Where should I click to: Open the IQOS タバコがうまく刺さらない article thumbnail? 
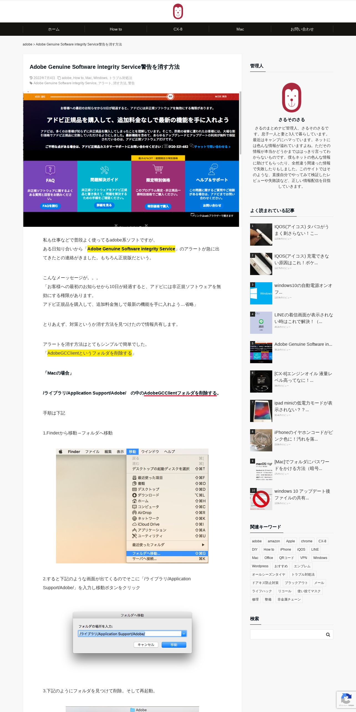(261, 235)
